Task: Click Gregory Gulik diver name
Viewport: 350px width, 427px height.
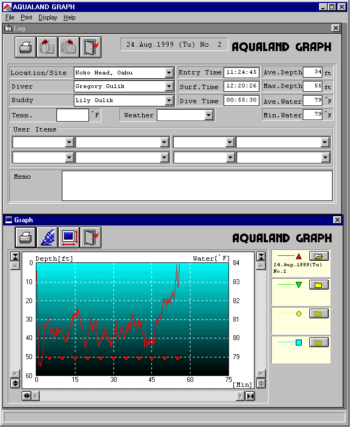Action: 100,86
